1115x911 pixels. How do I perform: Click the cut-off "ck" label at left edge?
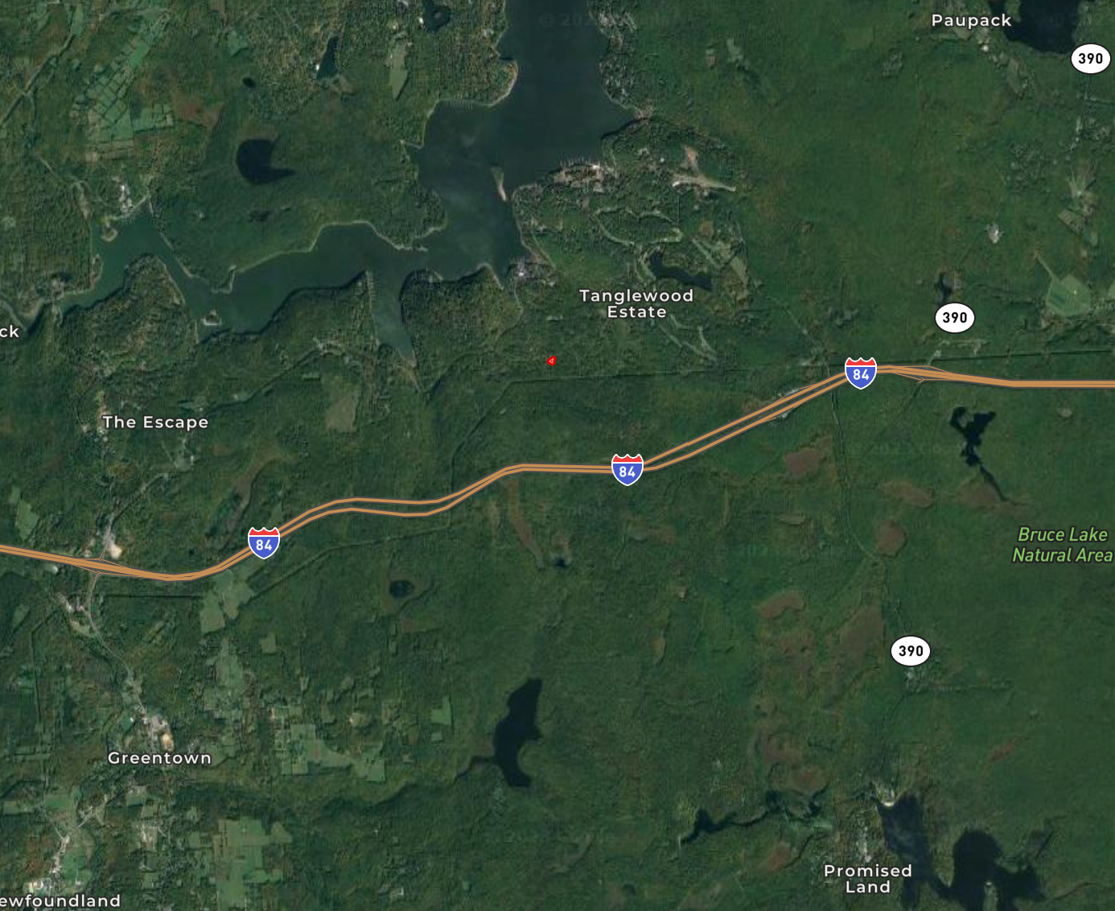[9, 332]
